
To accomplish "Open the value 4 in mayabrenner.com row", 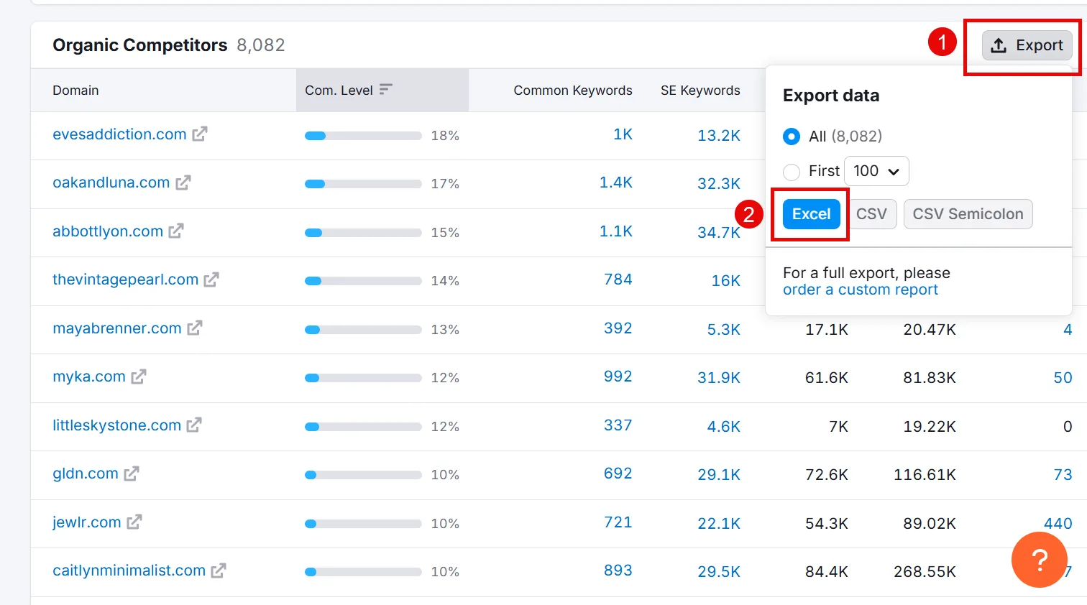I will (1068, 330).
